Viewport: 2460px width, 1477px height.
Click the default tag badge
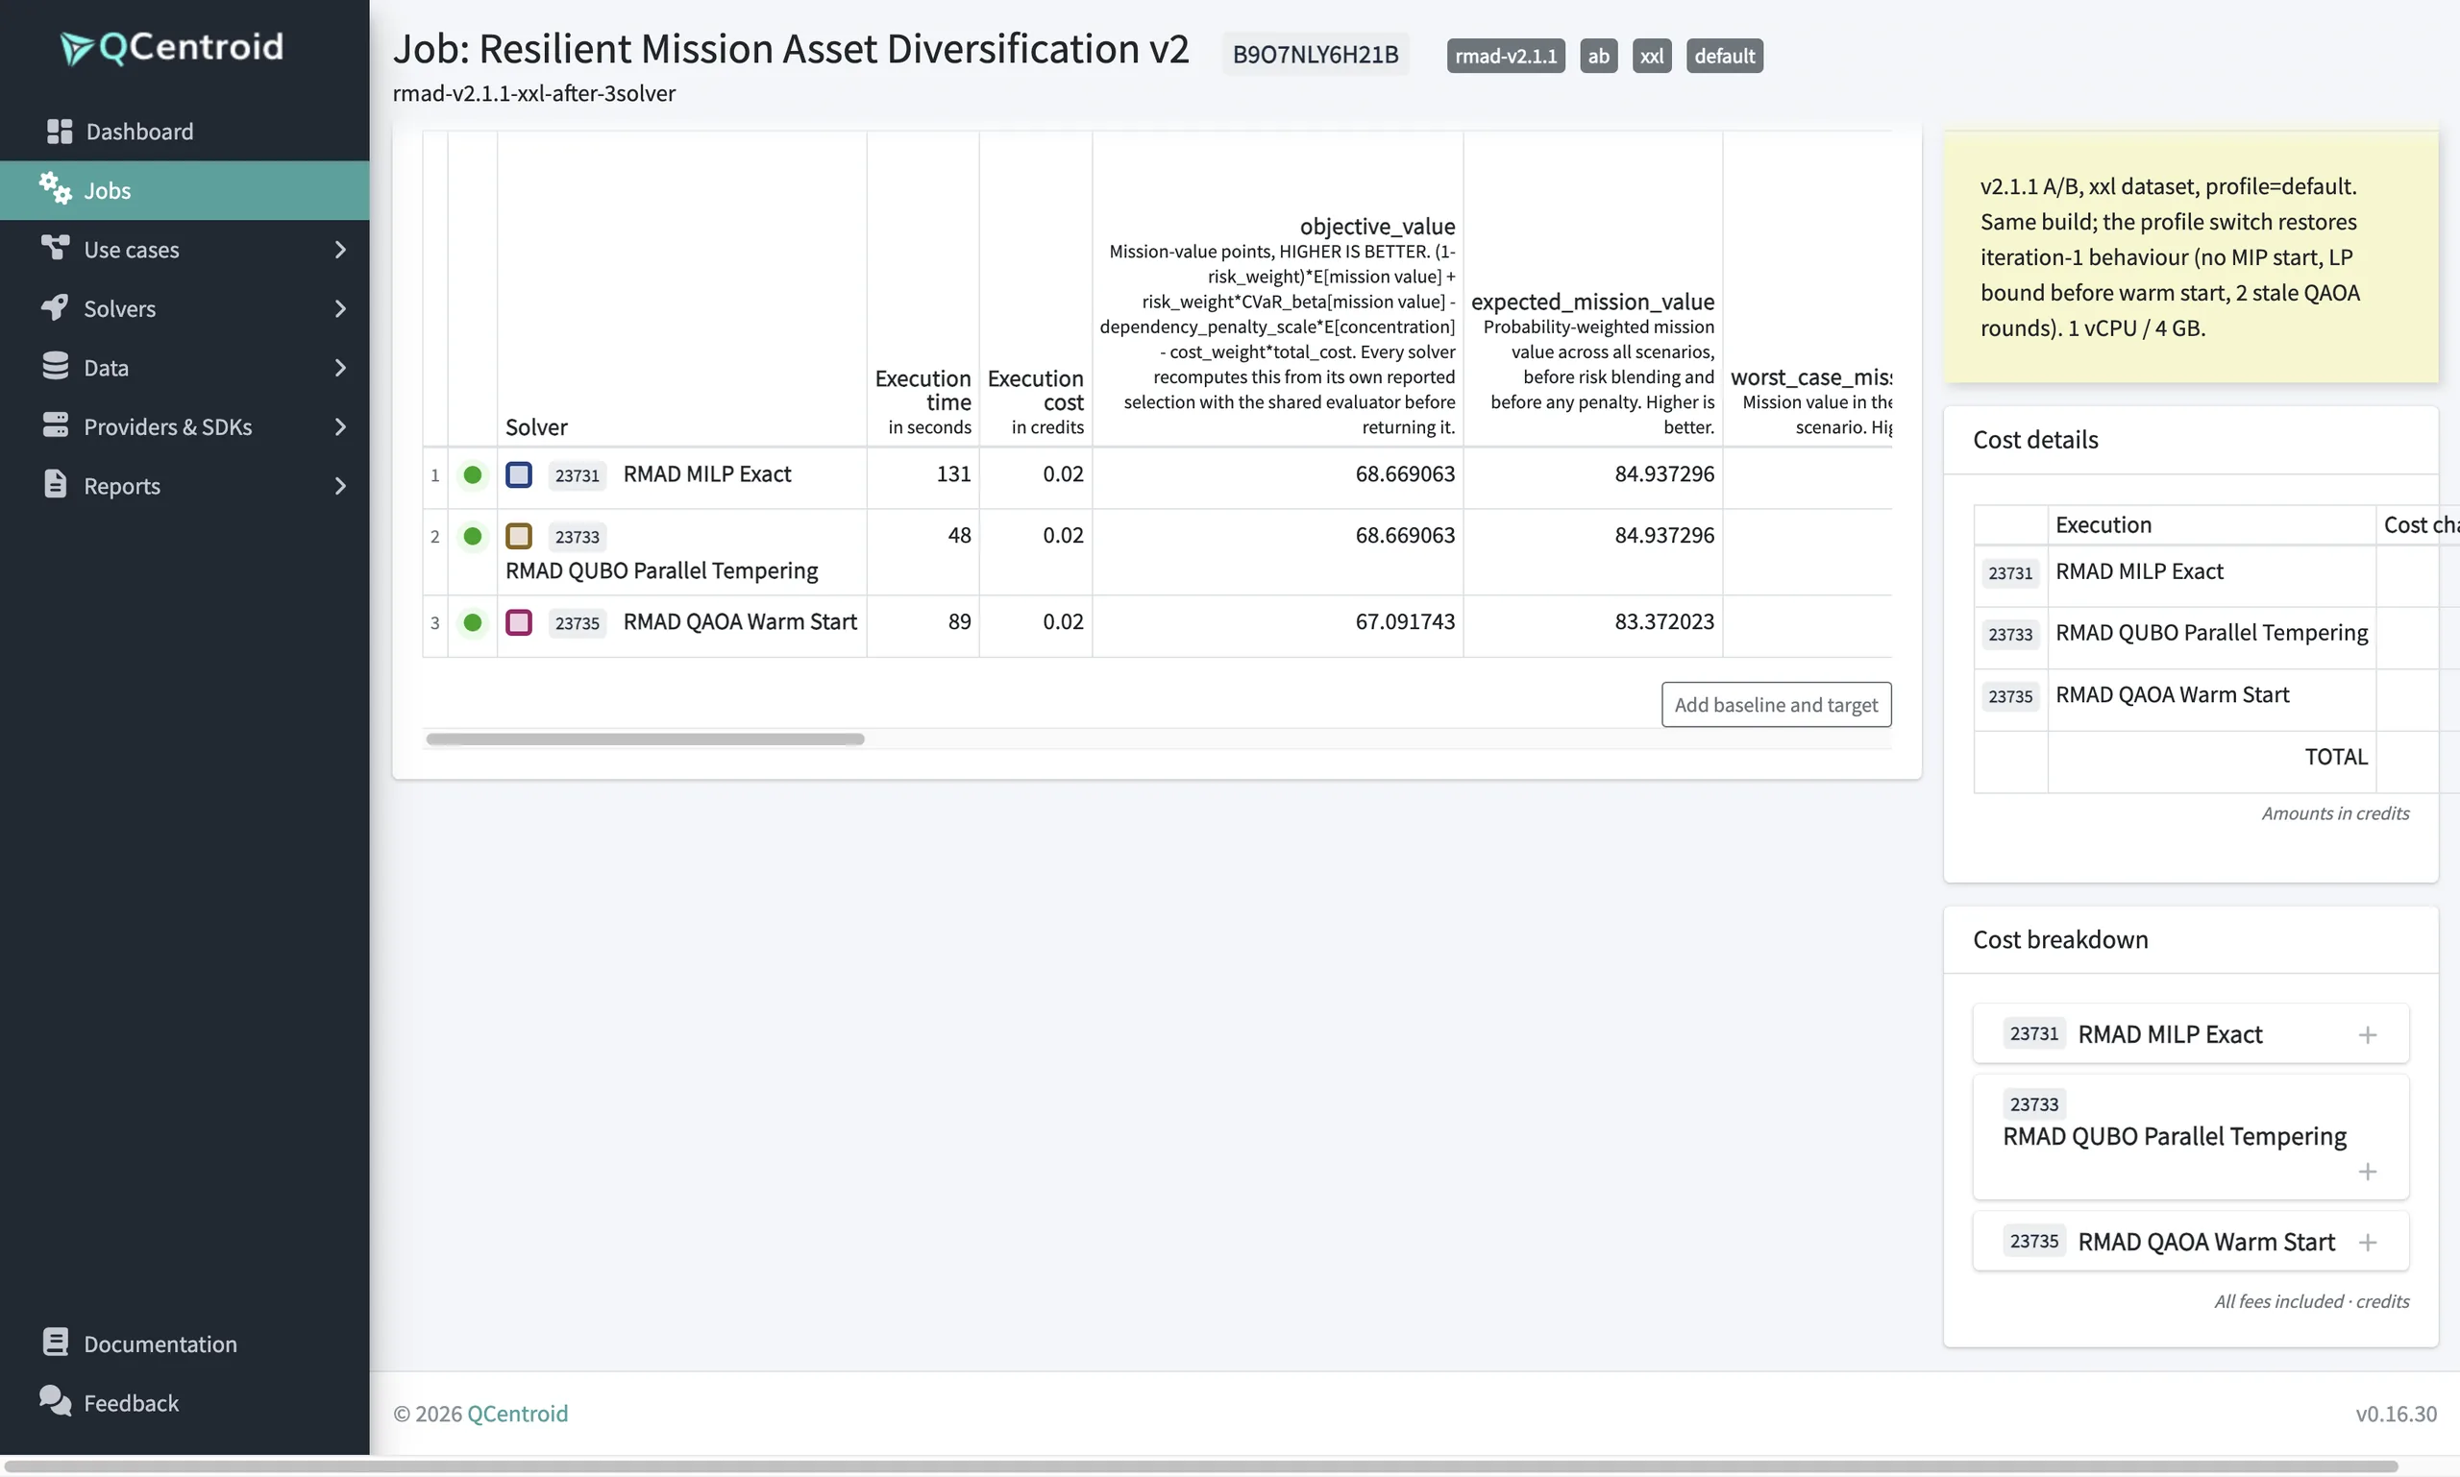coord(1724,56)
